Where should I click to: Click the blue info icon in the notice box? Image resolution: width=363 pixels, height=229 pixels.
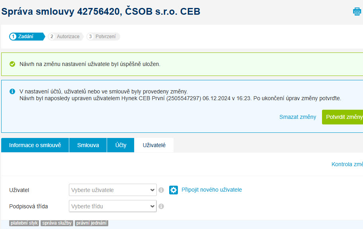coord(12,91)
